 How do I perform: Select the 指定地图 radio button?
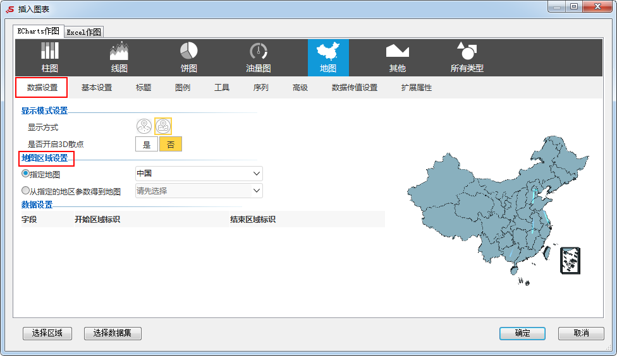pyautogui.click(x=25, y=174)
